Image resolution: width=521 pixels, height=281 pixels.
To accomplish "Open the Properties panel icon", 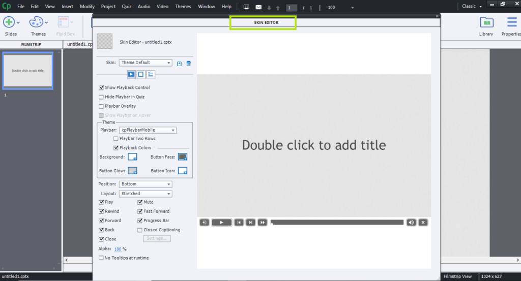I will (512, 22).
